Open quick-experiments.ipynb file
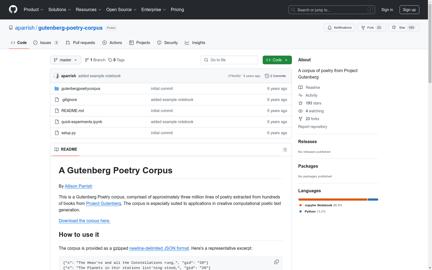This screenshot has width=432, height=270. [82, 122]
